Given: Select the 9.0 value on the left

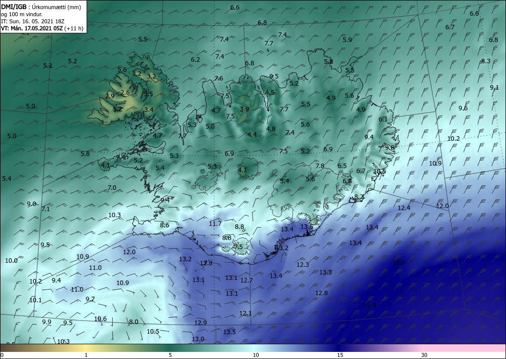Looking at the screenshot, I should coord(31,204).
